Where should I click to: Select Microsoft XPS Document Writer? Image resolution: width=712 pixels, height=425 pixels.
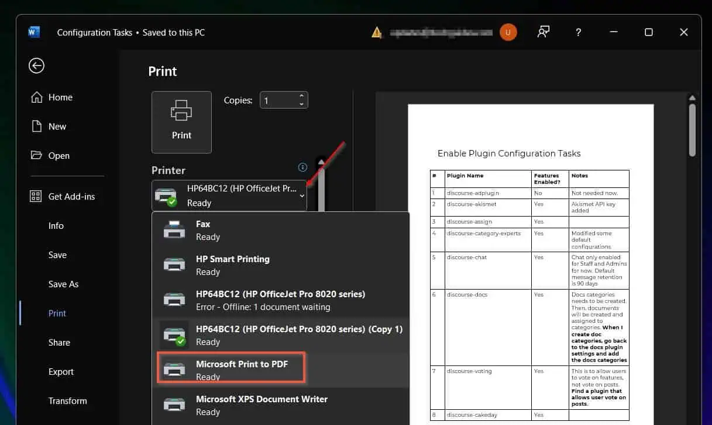tap(280, 405)
